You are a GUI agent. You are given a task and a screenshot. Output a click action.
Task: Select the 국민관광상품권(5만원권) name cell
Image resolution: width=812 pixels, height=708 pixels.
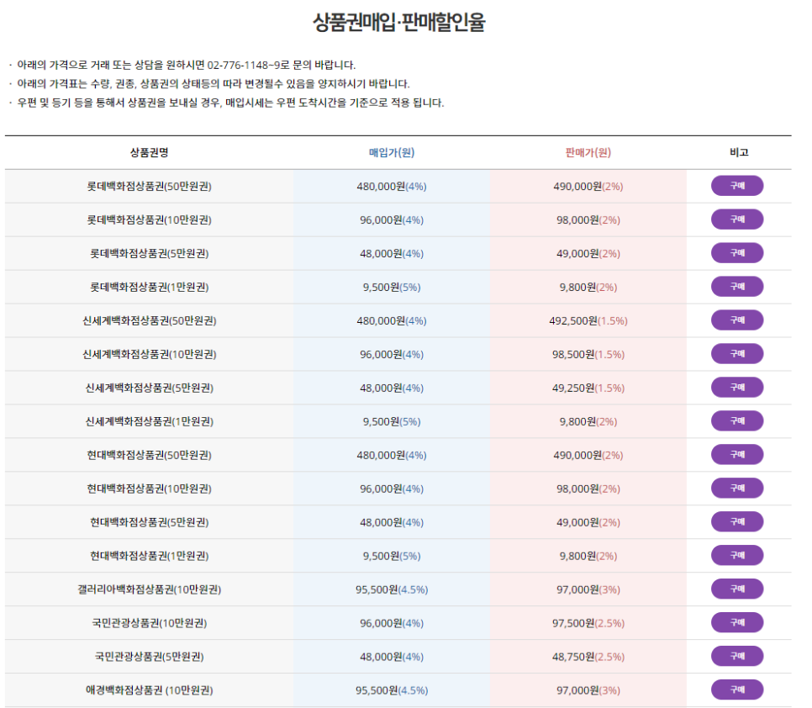click(149, 658)
